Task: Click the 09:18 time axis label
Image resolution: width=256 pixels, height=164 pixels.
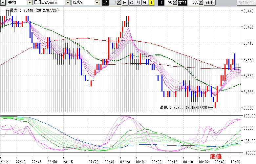Action: click(188, 162)
